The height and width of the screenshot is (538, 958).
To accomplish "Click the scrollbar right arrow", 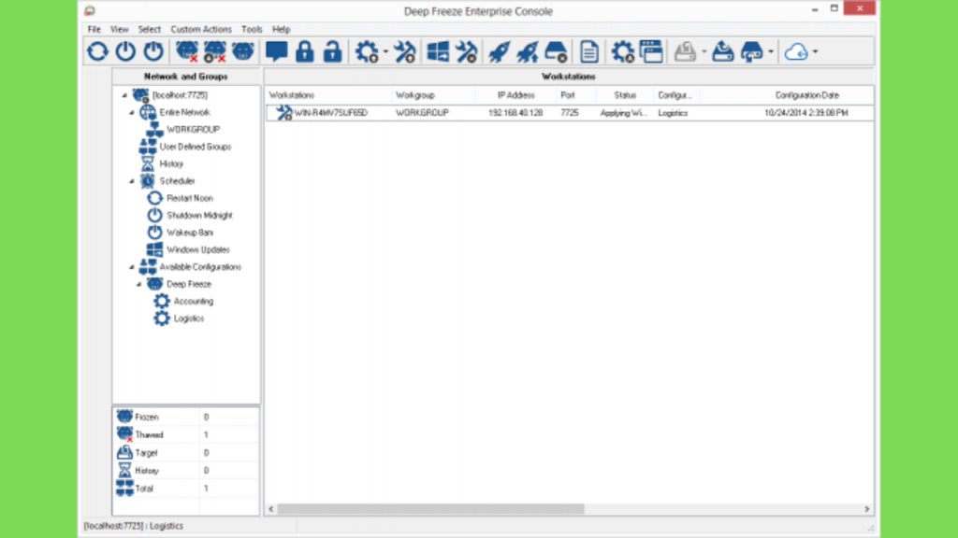I will click(x=867, y=509).
